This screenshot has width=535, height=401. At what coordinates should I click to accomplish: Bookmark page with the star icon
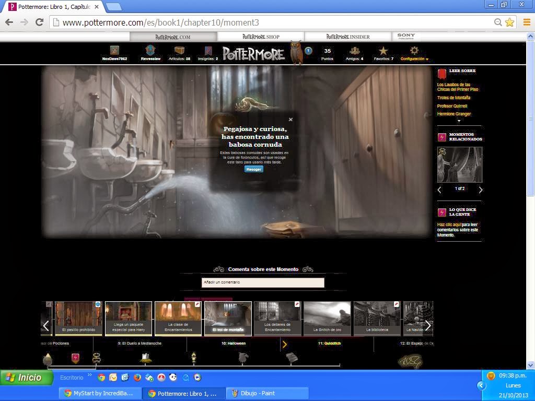tap(510, 22)
